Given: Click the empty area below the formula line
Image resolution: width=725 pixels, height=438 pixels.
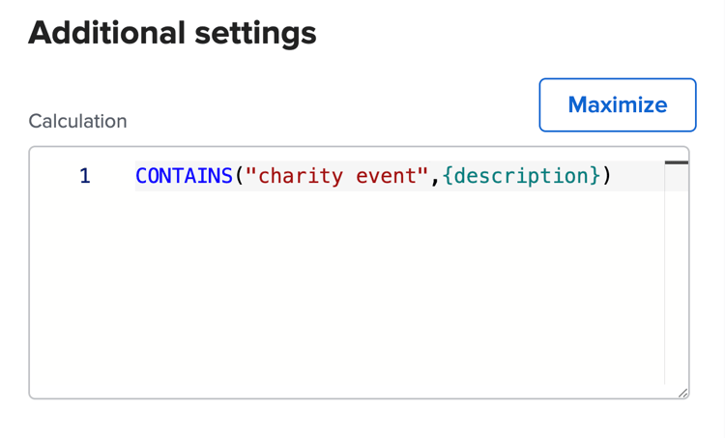Looking at the screenshot, I should pyautogui.click(x=387, y=290).
